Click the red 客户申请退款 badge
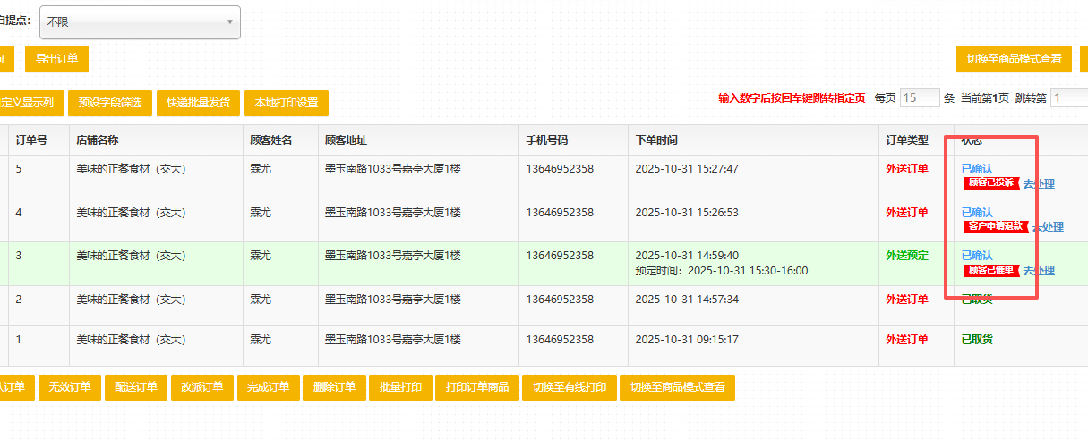The image size is (1088, 439). coord(996,226)
